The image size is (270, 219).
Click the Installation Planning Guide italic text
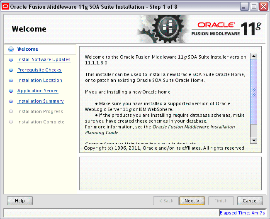click(160, 130)
